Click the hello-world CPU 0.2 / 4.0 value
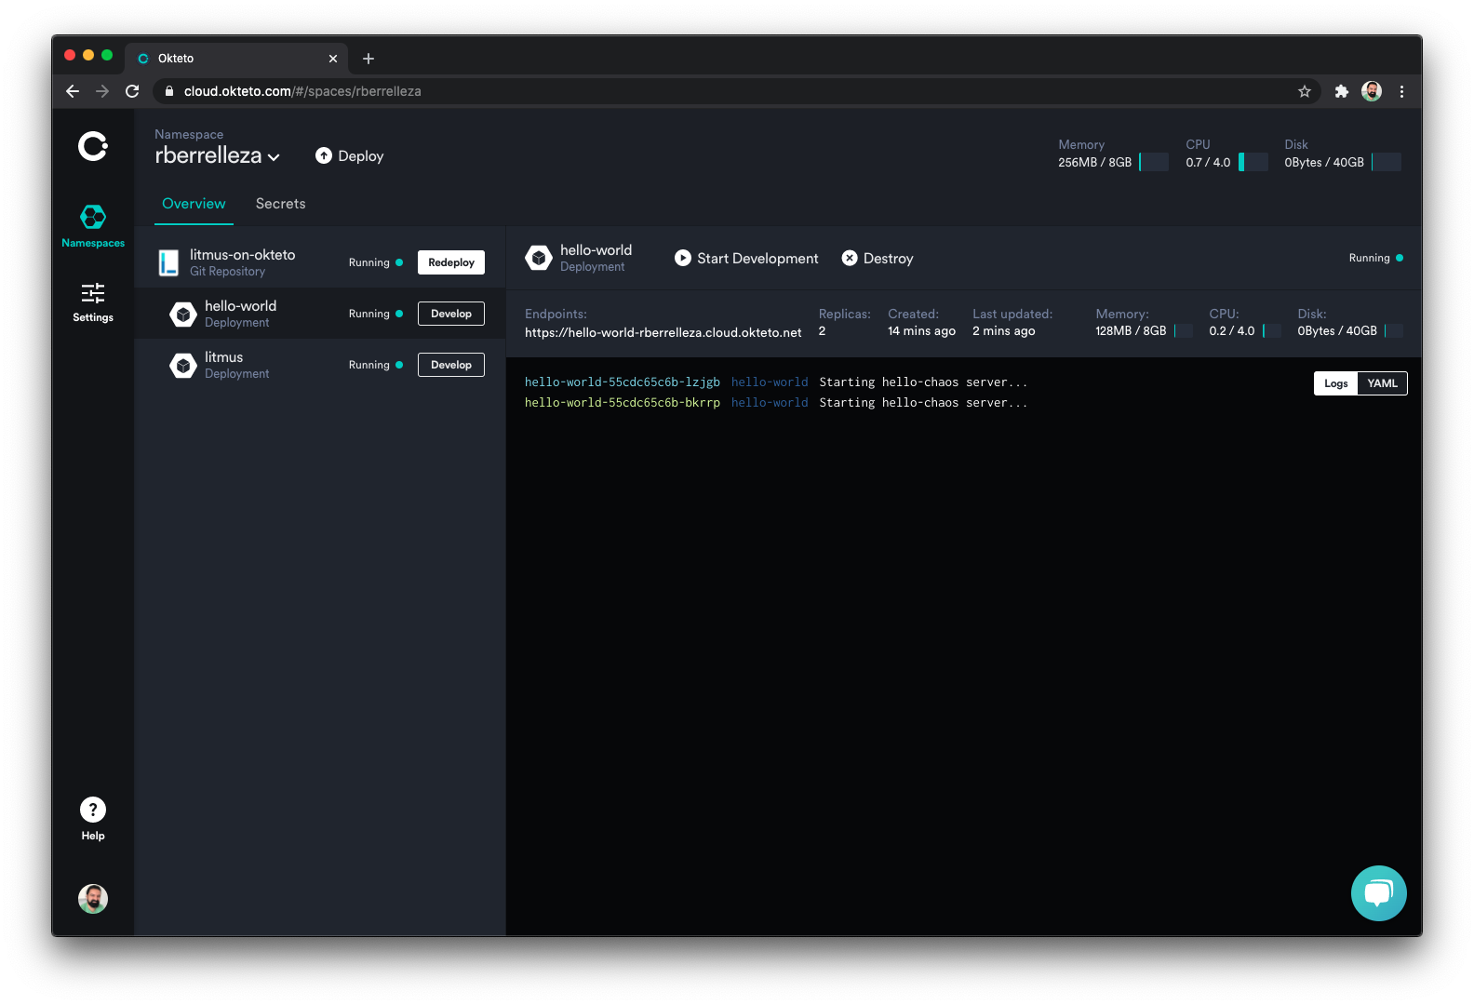1474x1005 pixels. pyautogui.click(x=1232, y=331)
